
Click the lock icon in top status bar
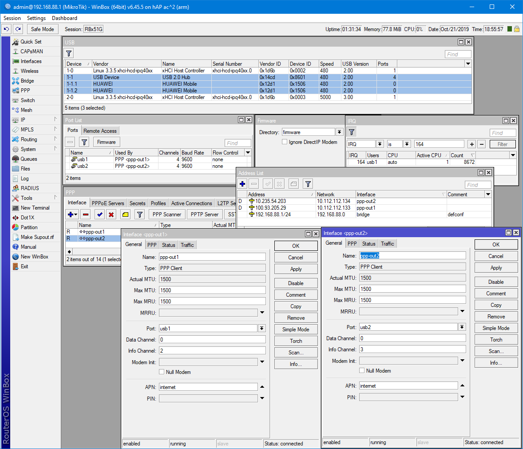tap(517, 29)
